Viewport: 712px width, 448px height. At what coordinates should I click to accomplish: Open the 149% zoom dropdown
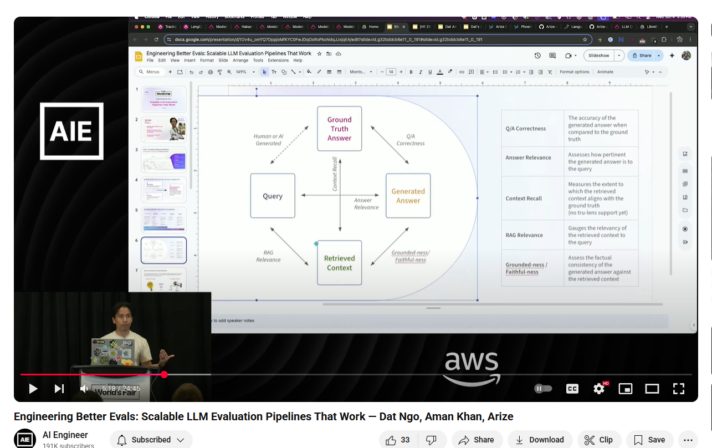click(x=245, y=72)
